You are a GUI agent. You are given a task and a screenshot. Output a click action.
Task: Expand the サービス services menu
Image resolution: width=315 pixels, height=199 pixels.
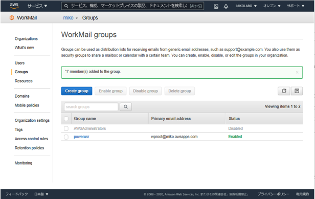click(37, 6)
